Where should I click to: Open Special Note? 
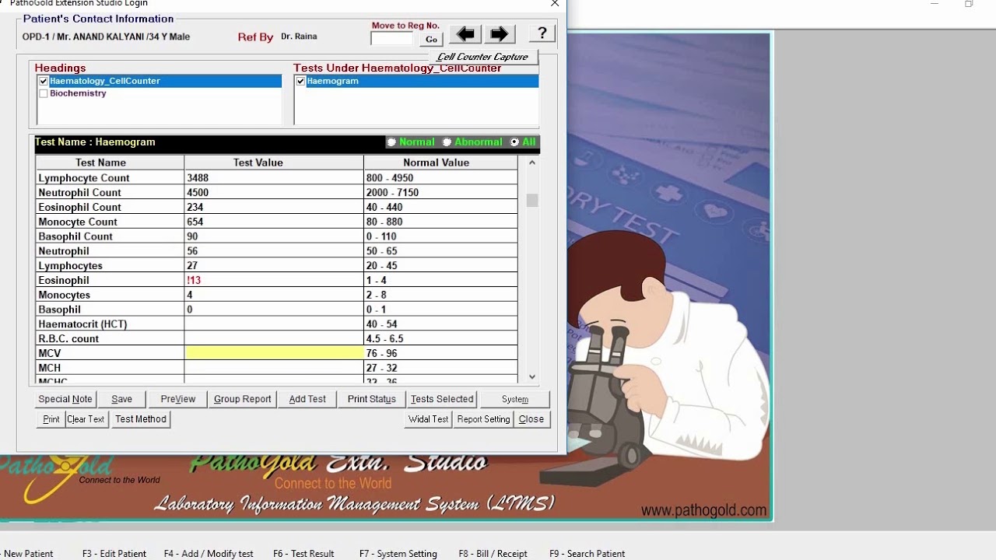coord(65,399)
